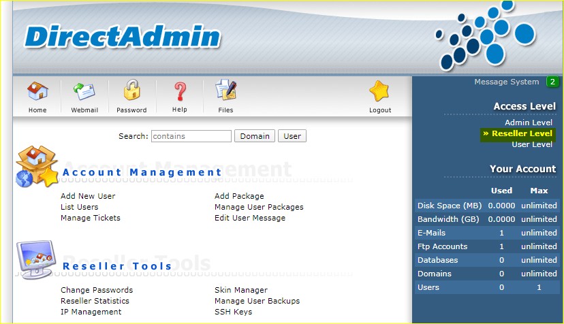The image size is (564, 324).
Task: Open the Help question mark icon
Action: 180,91
